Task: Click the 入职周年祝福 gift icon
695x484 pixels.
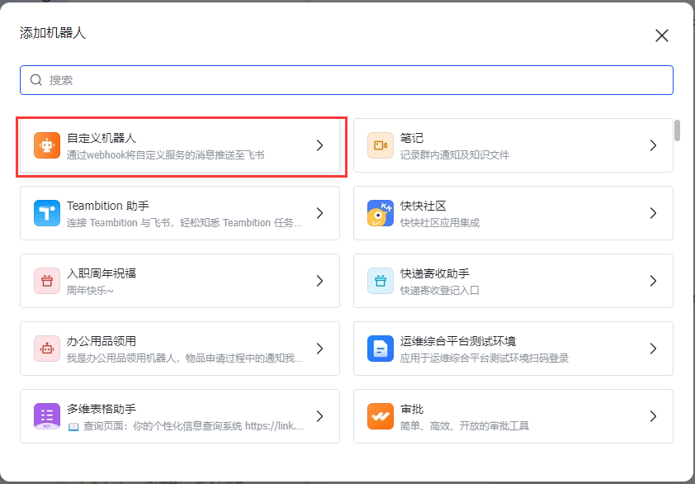Action: tap(47, 281)
